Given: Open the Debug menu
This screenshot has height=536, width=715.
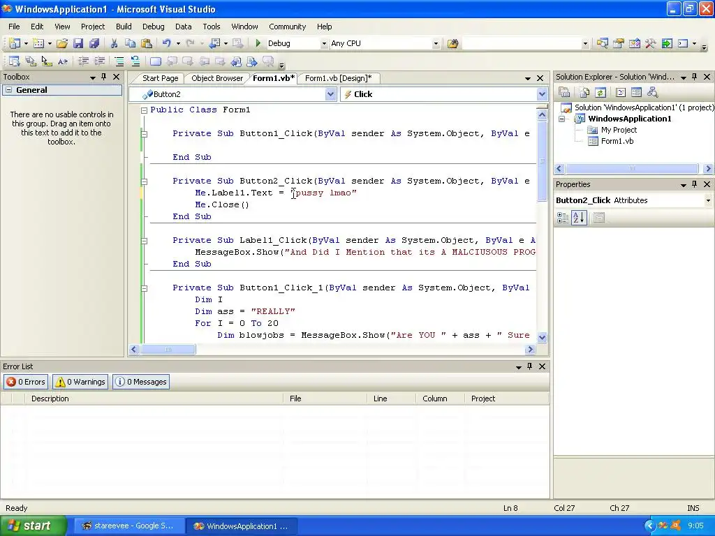Looking at the screenshot, I should click(153, 27).
